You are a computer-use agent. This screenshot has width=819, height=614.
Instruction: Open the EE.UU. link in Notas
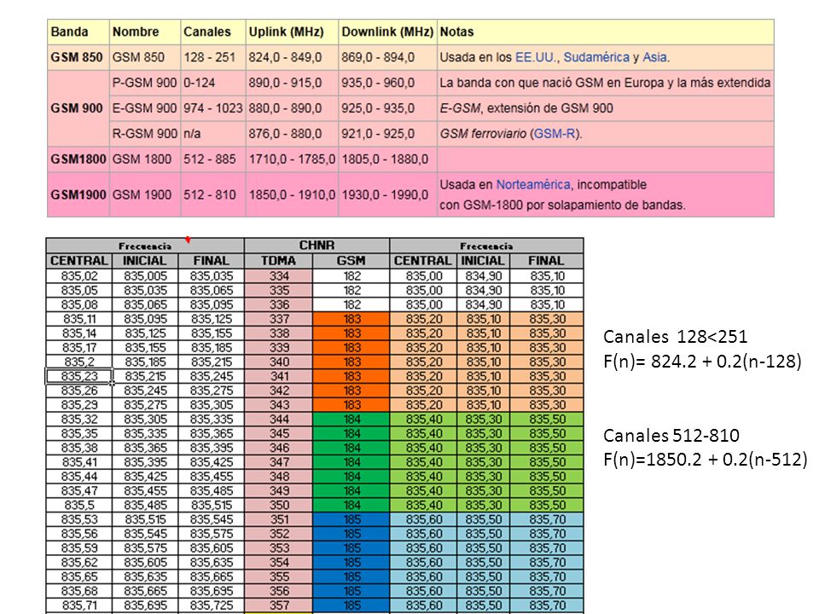click(536, 57)
